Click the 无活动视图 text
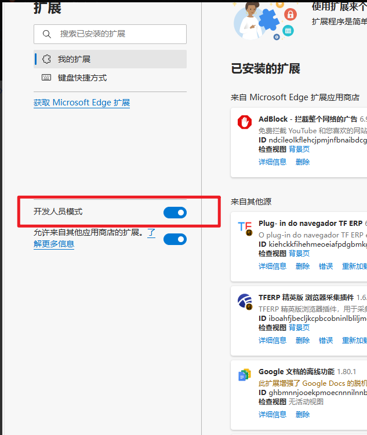Image resolution: width=367 pixels, height=435 pixels. pyautogui.click(x=306, y=402)
